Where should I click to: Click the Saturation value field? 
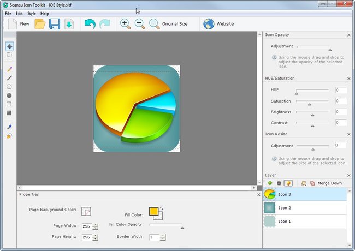tap(341, 101)
